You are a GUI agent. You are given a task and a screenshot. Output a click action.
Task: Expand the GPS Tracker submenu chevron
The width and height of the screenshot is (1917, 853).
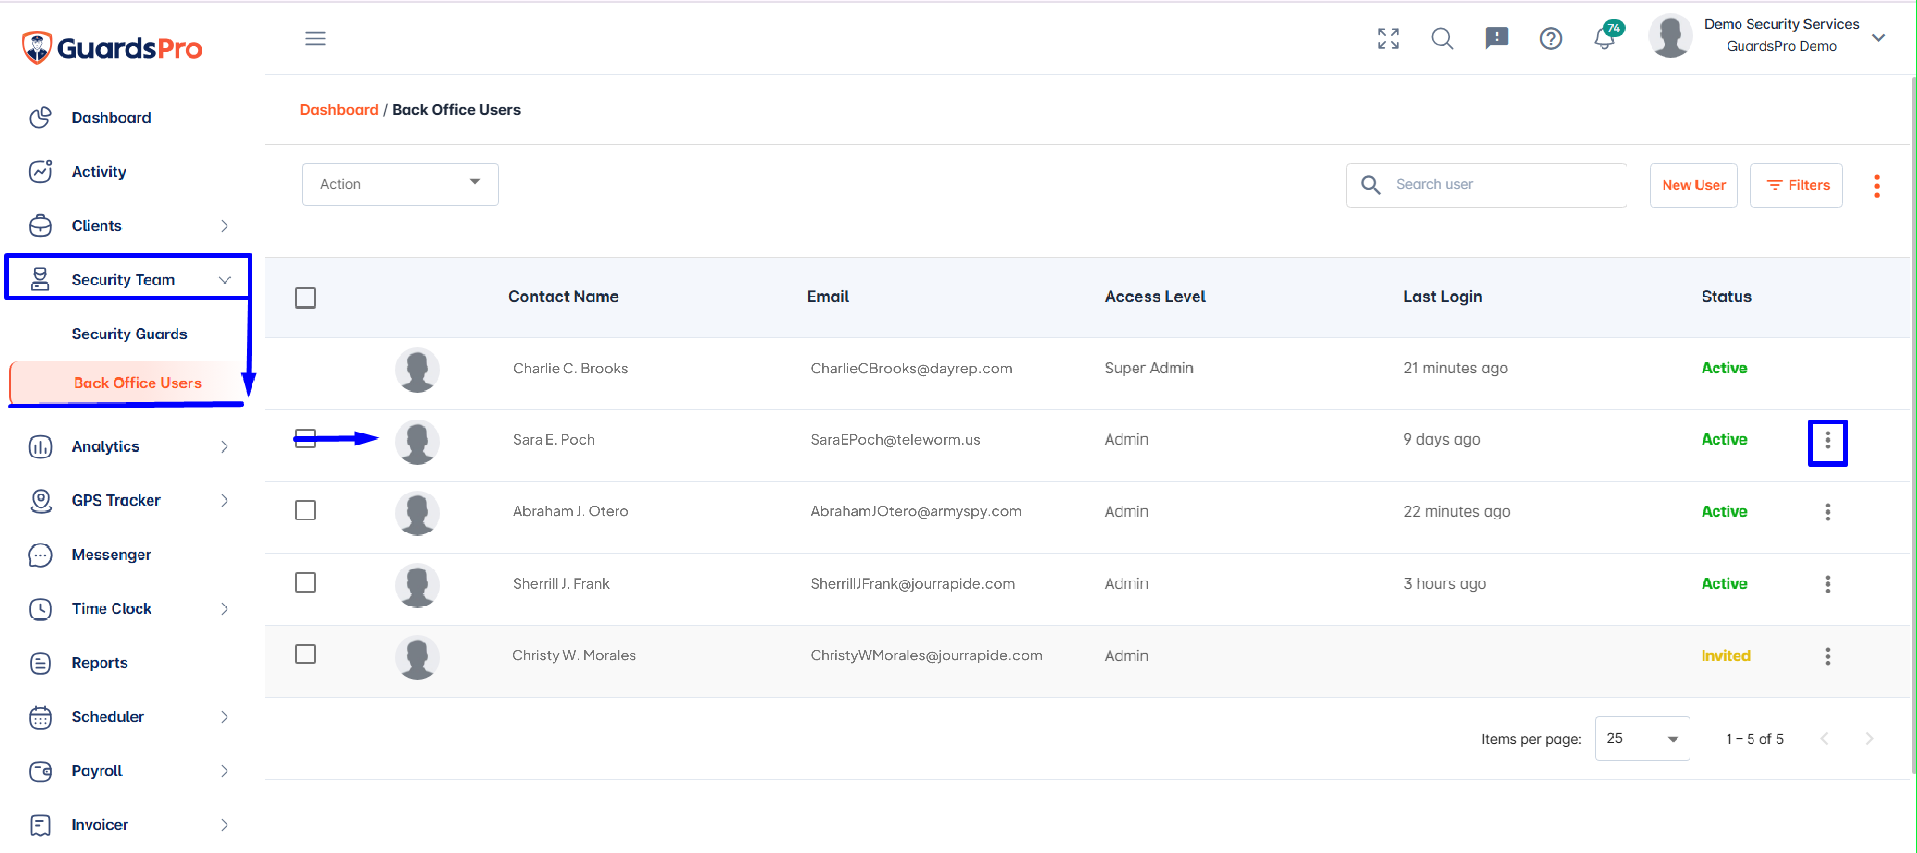(x=224, y=500)
